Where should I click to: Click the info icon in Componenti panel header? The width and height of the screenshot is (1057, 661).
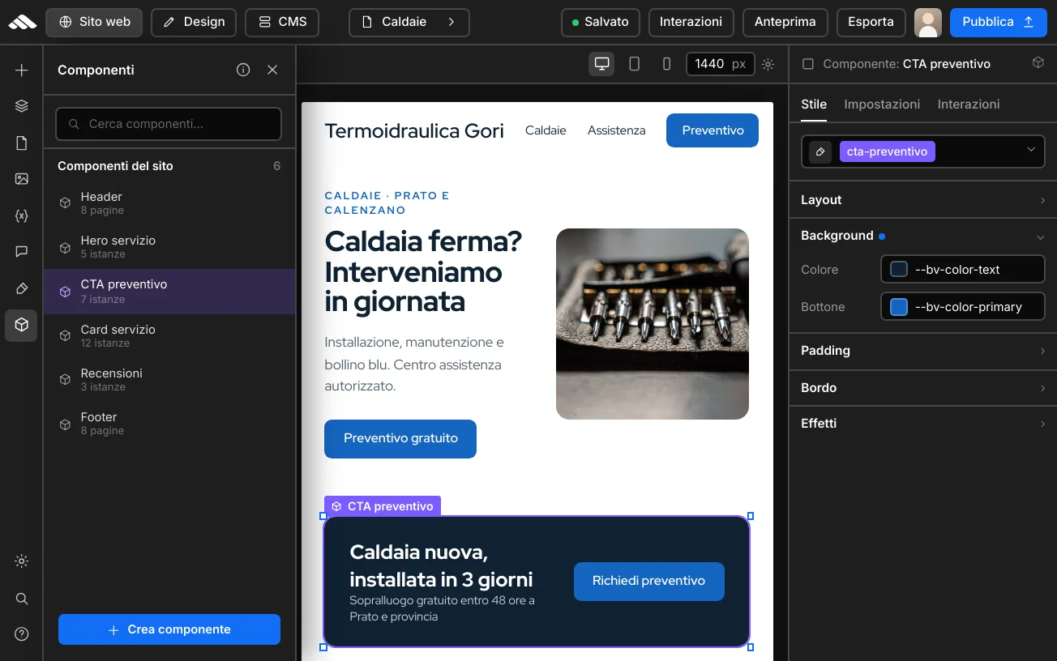coord(243,70)
